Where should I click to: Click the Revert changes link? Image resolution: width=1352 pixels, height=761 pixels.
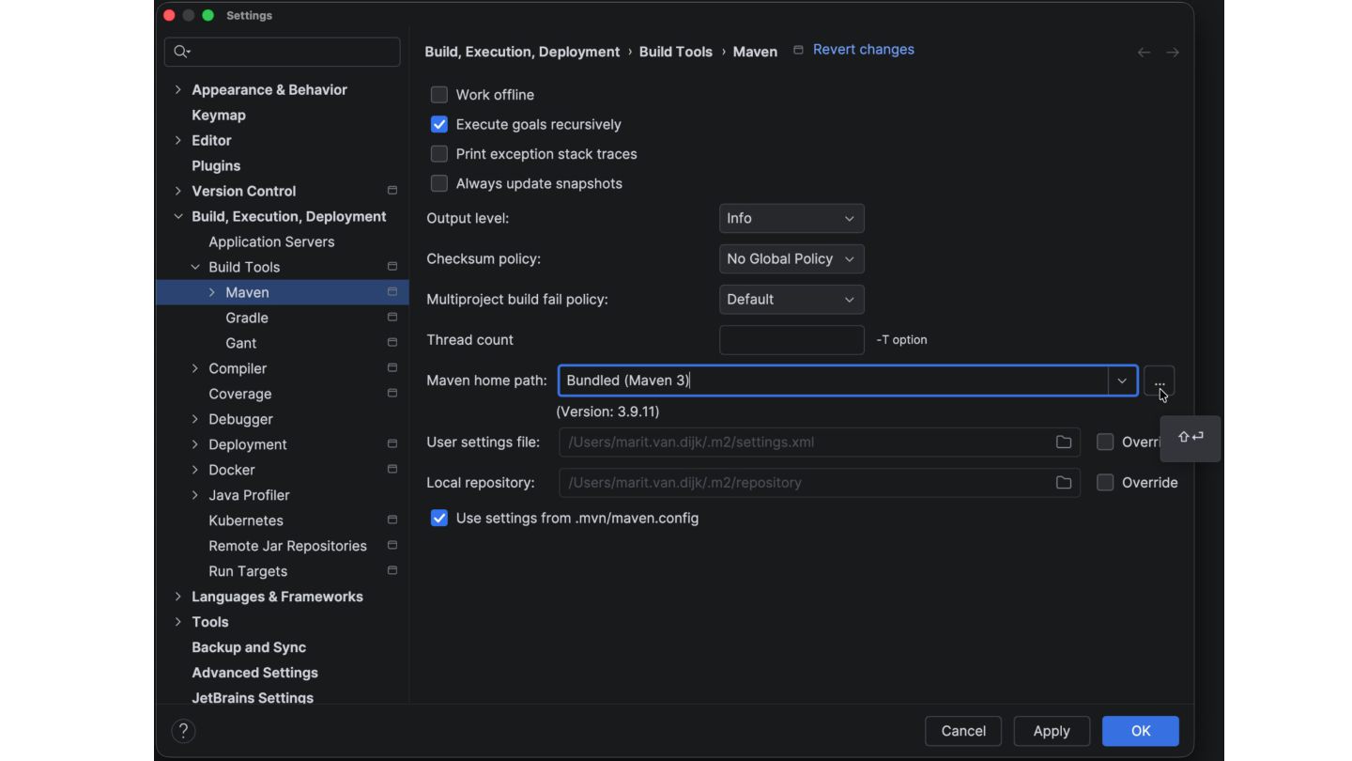click(863, 50)
